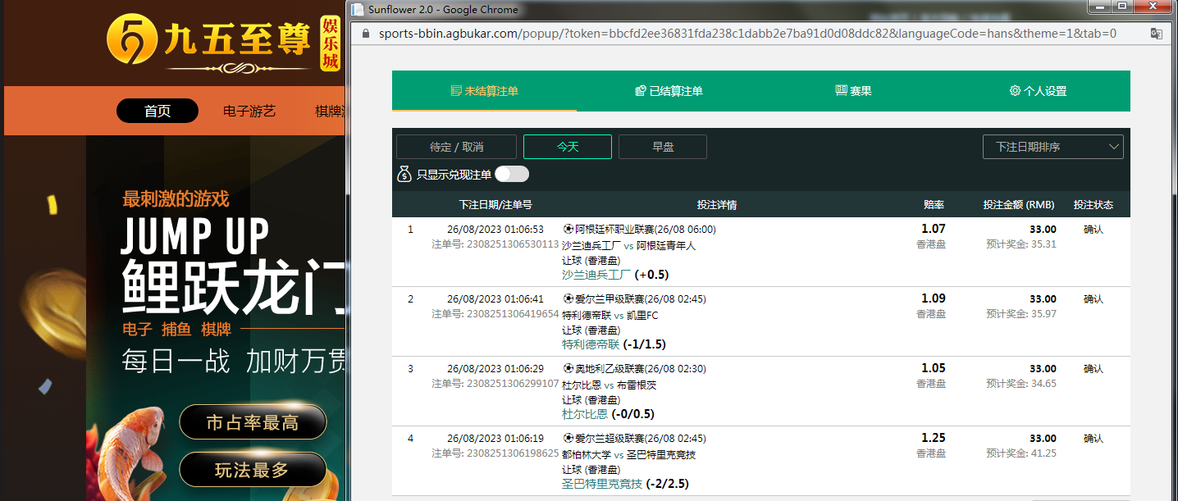Select the 待定 / 取消 filter button
The width and height of the screenshot is (1178, 501).
coord(456,147)
